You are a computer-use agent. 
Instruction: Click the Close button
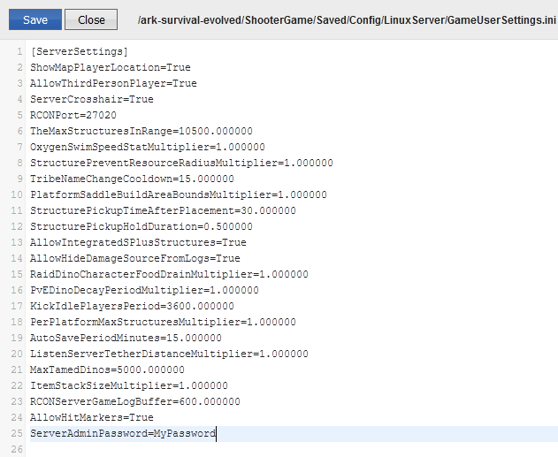(x=91, y=20)
